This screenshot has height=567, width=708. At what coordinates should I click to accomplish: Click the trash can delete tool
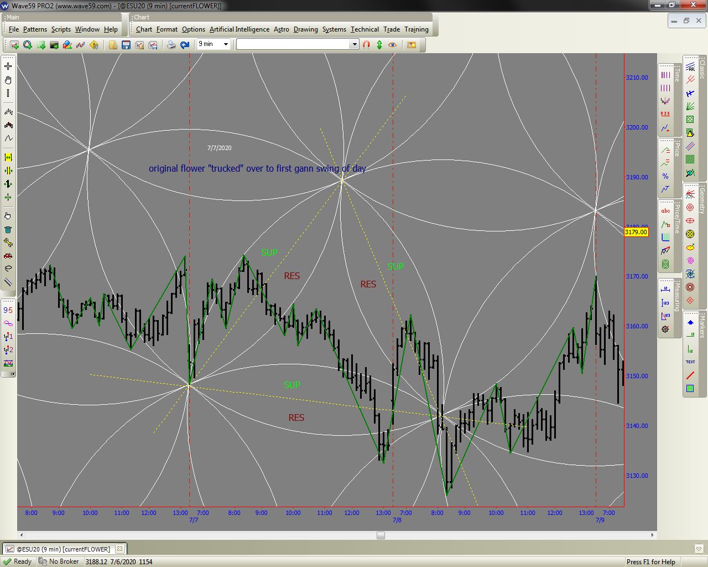[8, 229]
